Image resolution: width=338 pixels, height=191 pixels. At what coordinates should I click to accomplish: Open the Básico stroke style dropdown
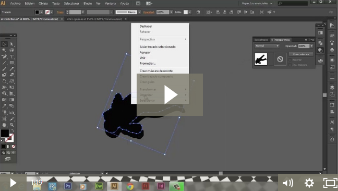click(x=139, y=12)
